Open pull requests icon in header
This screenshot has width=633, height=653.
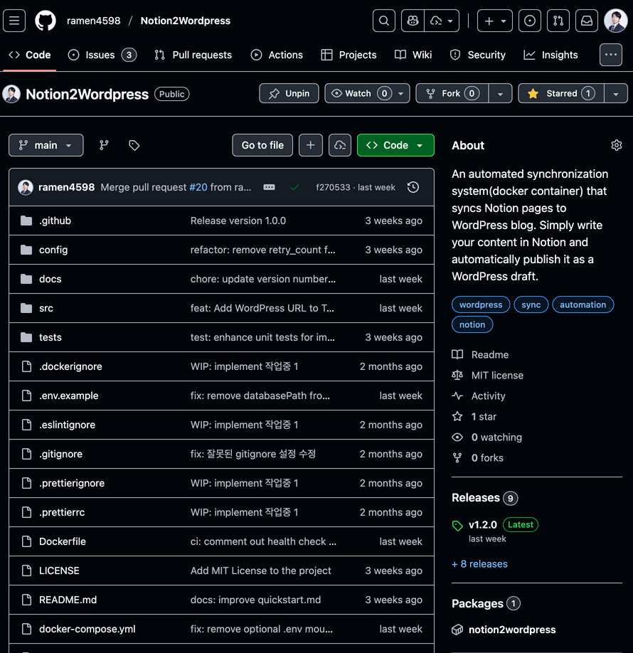point(558,21)
